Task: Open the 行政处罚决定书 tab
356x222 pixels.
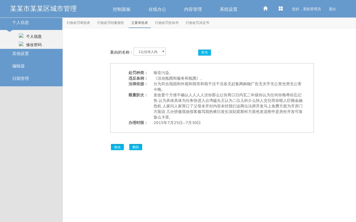Action: (197, 23)
